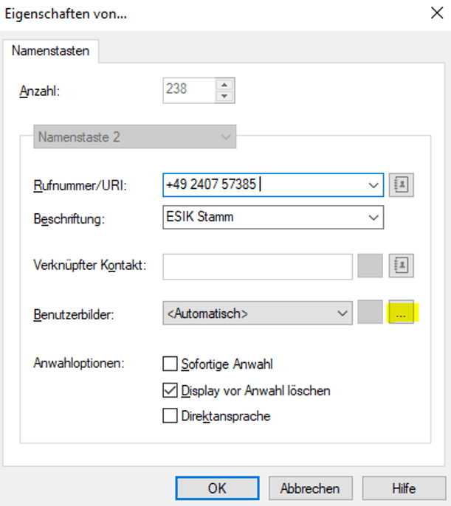This screenshot has height=506, width=451.
Task: Click the OK button
Action: click(x=217, y=488)
